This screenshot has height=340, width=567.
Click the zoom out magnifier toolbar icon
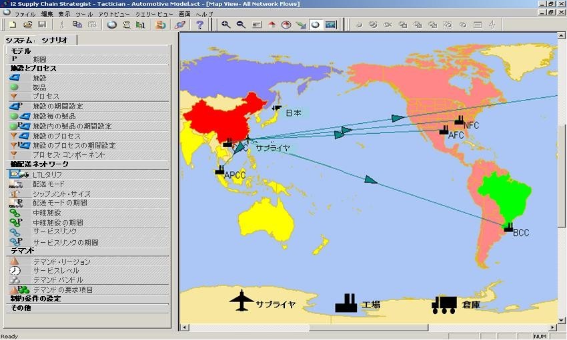point(241,25)
